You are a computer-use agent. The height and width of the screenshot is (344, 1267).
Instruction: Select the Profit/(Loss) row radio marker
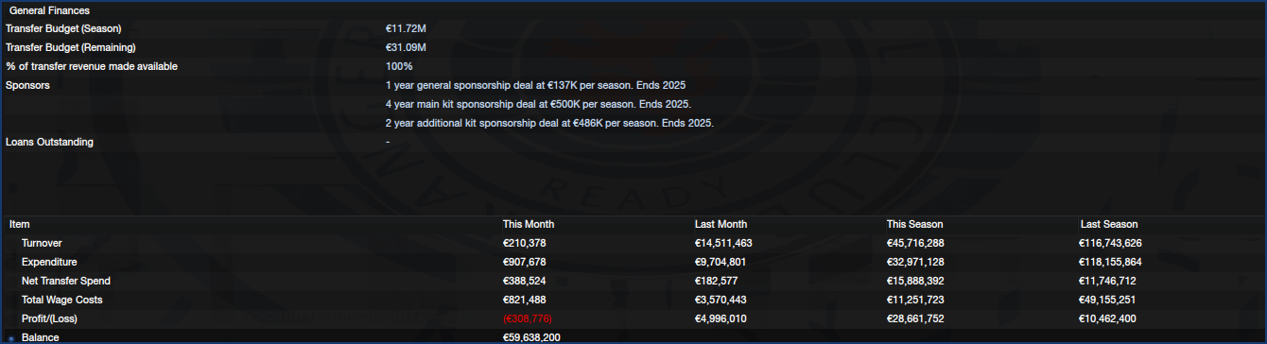11,318
